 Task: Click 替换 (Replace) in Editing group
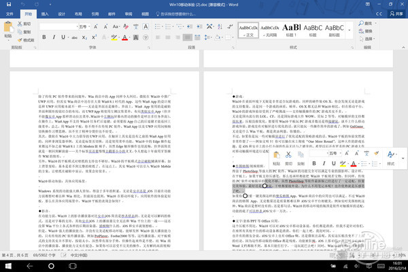click(x=366, y=31)
